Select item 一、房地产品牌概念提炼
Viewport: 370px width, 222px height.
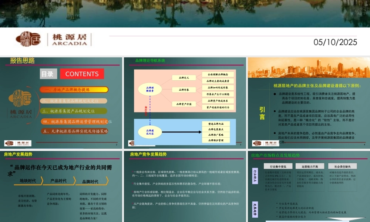click(x=74, y=90)
